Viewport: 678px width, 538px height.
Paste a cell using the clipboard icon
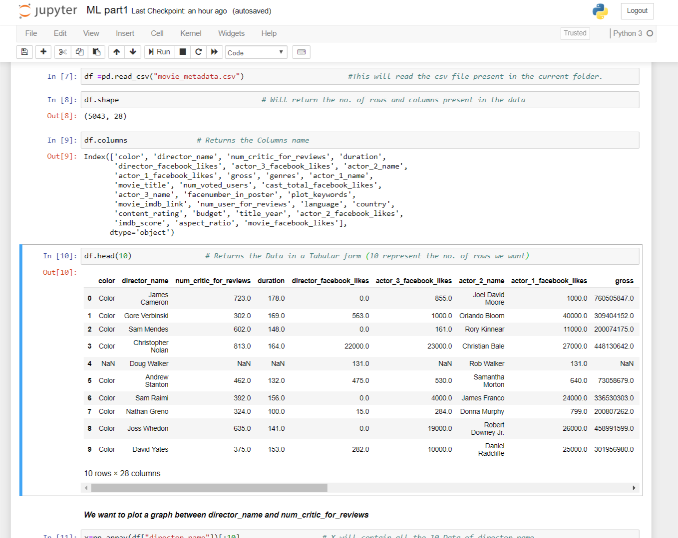click(x=96, y=52)
